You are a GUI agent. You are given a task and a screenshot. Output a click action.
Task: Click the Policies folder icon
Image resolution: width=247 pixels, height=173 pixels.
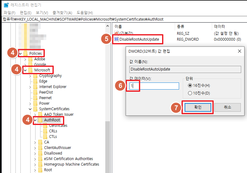pos(26,53)
